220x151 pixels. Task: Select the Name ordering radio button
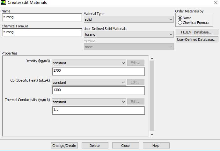(180, 18)
